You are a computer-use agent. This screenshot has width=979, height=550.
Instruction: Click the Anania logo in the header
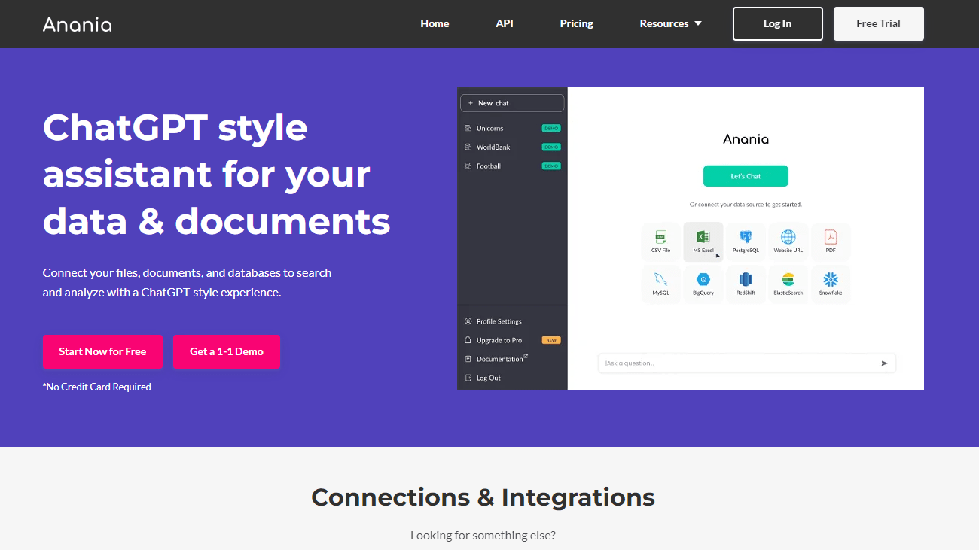(78, 24)
